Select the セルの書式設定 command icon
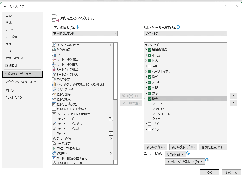This screenshot has width=242, height=175. (x=54, y=104)
